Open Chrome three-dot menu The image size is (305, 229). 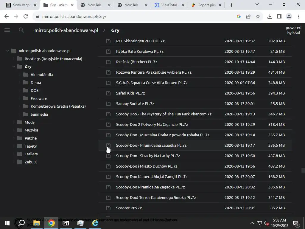(x=298, y=17)
